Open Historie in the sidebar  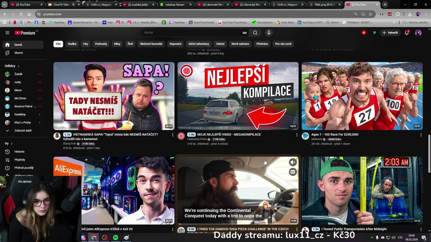[23, 152]
